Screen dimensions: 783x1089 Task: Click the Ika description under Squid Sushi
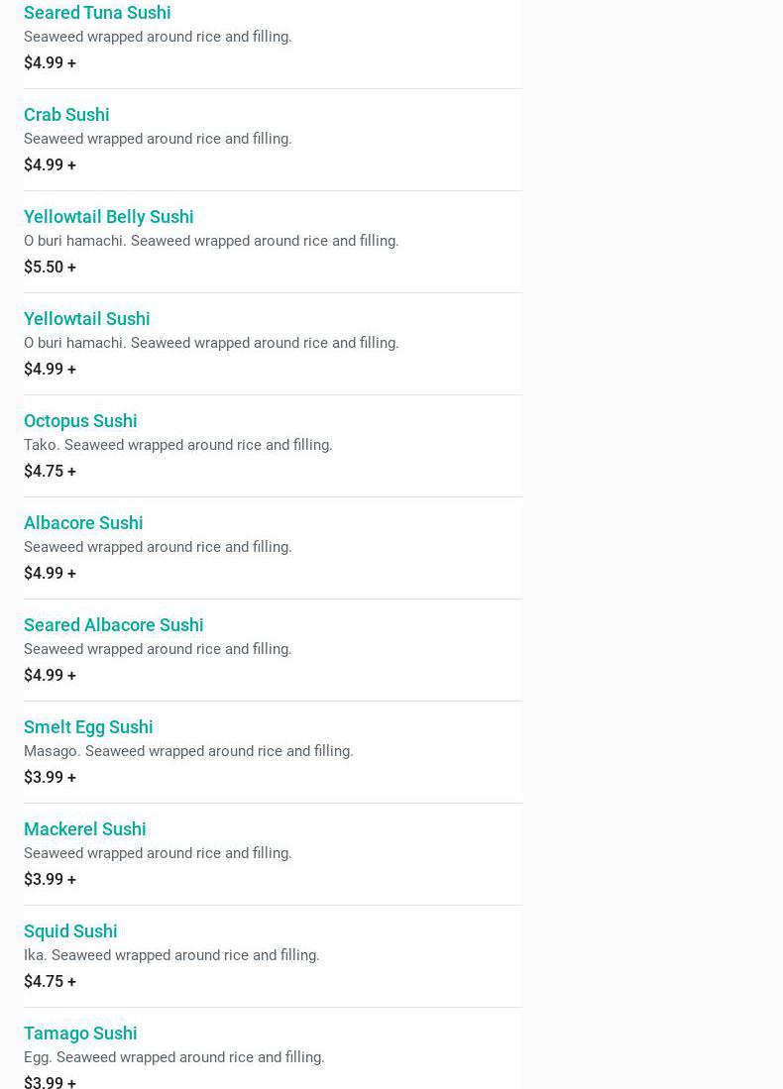171,955
